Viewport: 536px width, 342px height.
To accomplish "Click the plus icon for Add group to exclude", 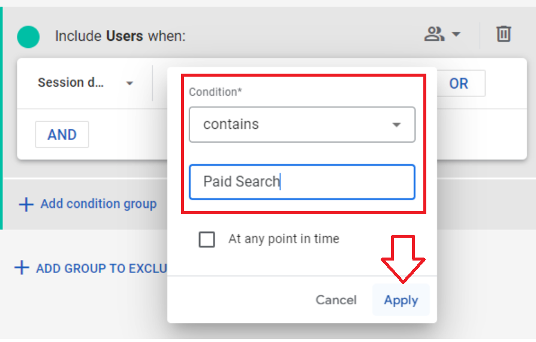I will (x=22, y=268).
